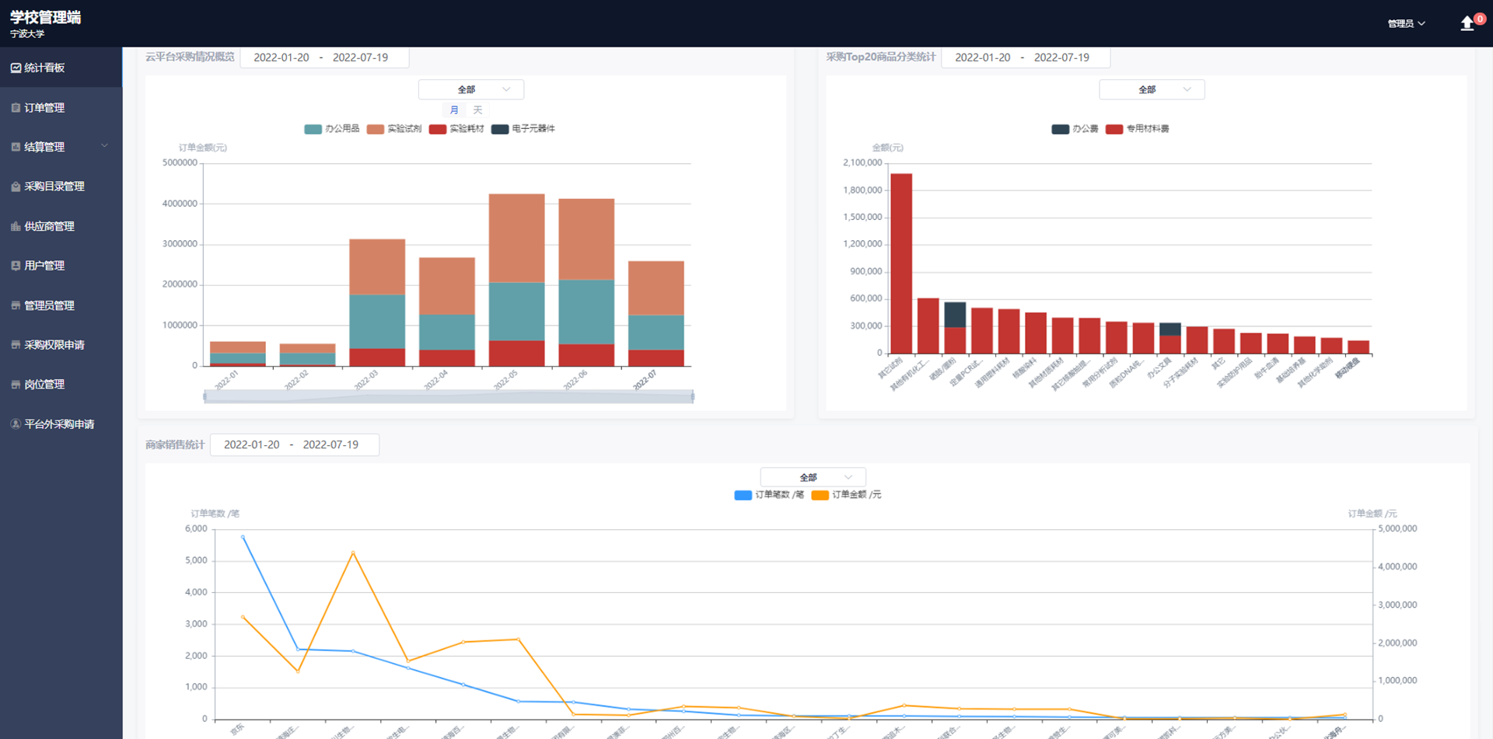This screenshot has width=1493, height=739.
Task: Click the upload icon with notification badge
Action: point(1467,23)
